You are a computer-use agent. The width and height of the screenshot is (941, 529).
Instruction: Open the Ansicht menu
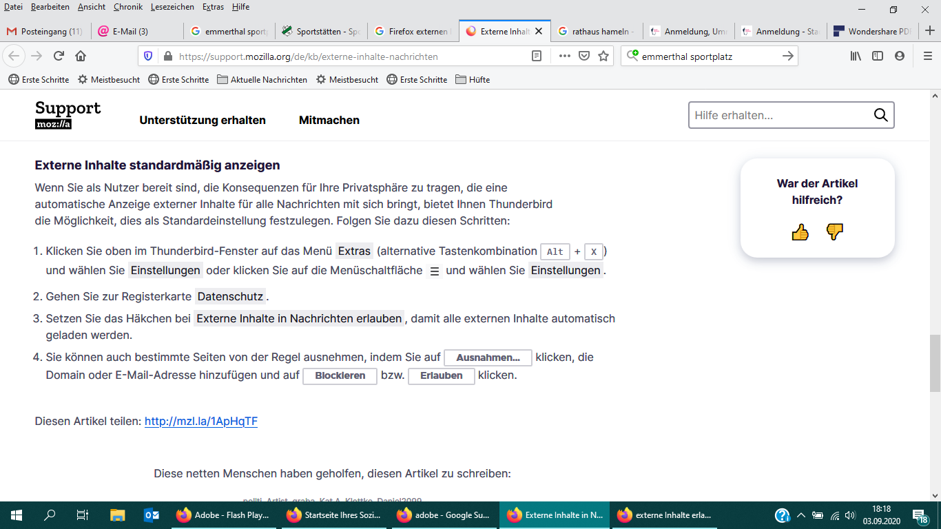(x=92, y=7)
